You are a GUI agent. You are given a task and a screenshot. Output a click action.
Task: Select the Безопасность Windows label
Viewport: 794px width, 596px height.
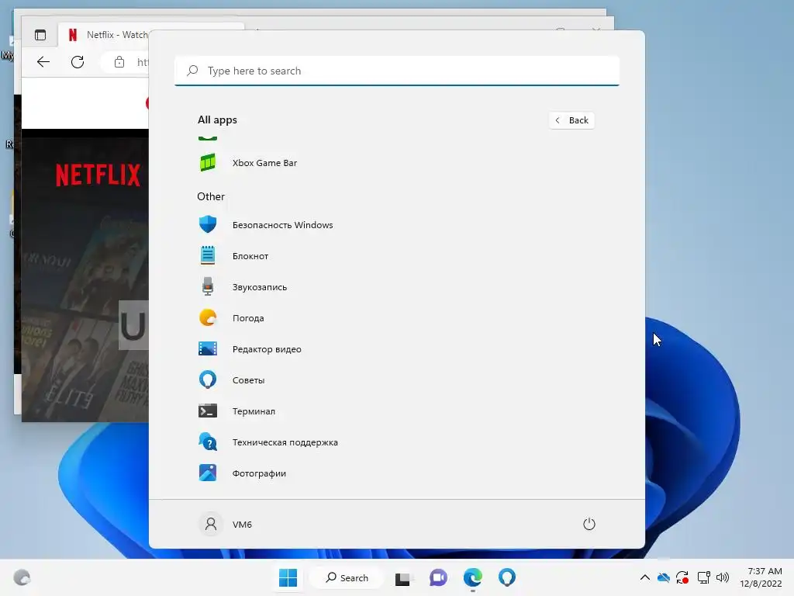[x=282, y=225]
